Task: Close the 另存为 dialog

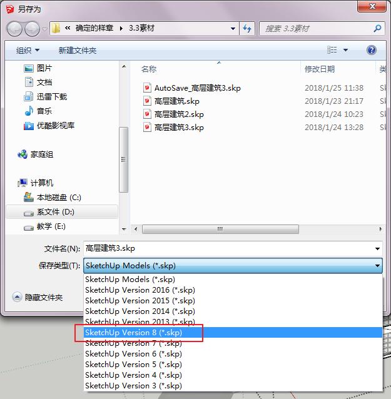Action: pos(372,6)
